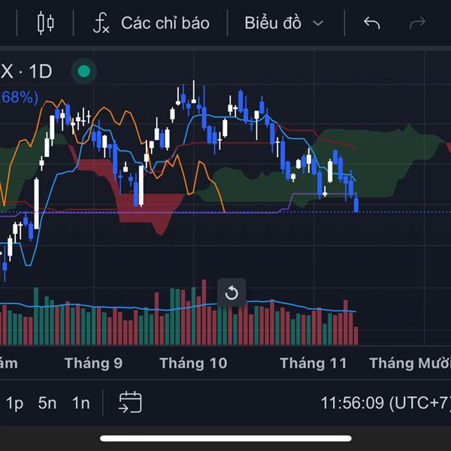Reset chart view with the circular arrow button
The image size is (451, 451).
(x=232, y=292)
